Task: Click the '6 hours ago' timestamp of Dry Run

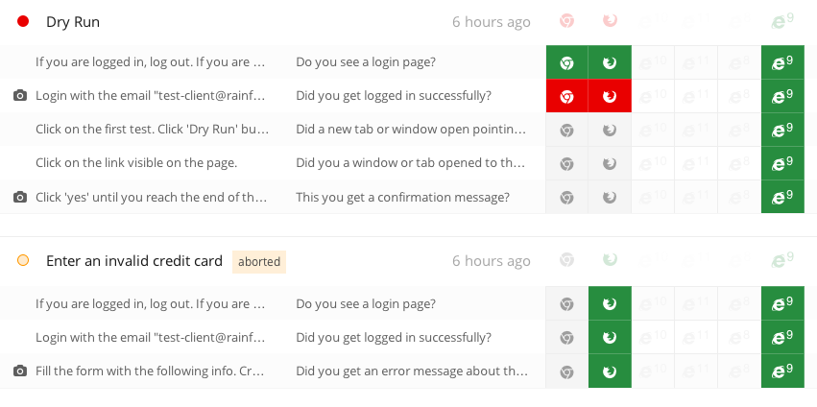Action: pyautogui.click(x=492, y=22)
